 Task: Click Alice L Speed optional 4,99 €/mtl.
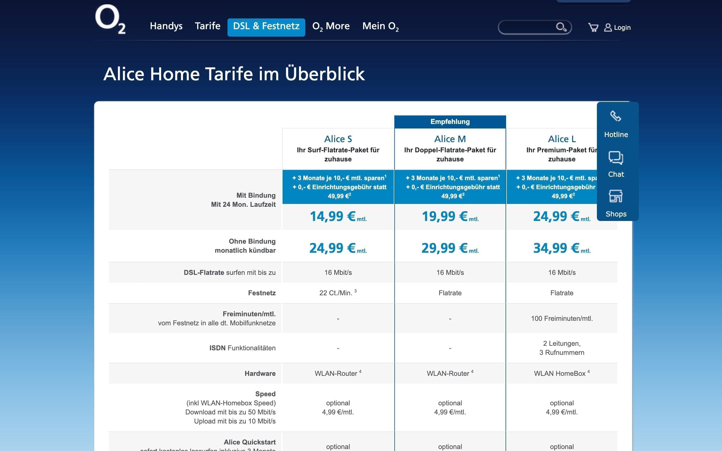[562, 407]
